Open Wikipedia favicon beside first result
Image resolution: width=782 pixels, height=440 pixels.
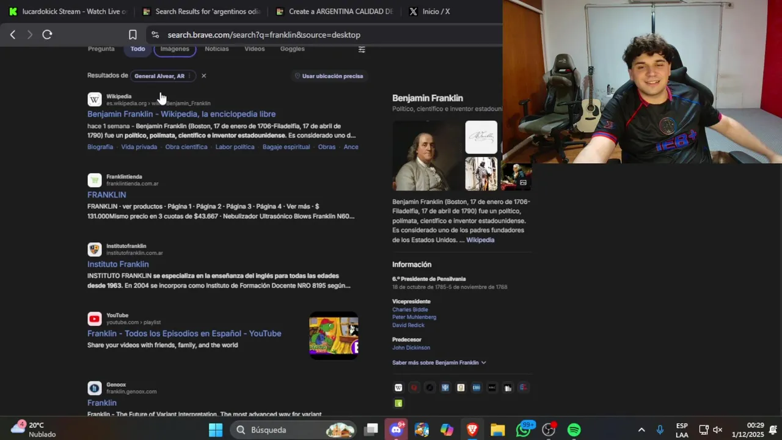[94, 100]
